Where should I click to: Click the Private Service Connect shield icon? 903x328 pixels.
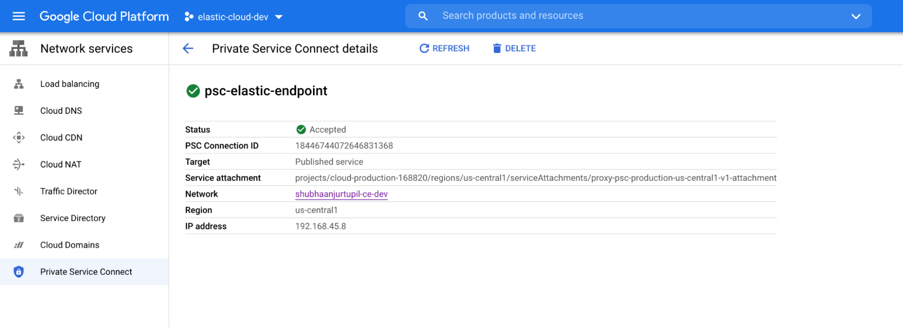click(19, 272)
